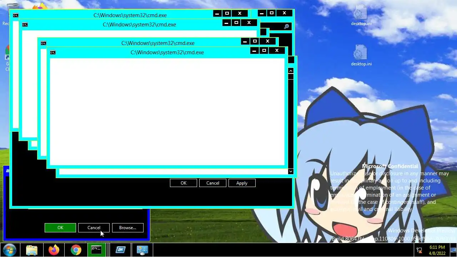Image resolution: width=457 pixels, height=257 pixels.
Task: Close the rearmost cmd.exe window
Action: click(240, 14)
